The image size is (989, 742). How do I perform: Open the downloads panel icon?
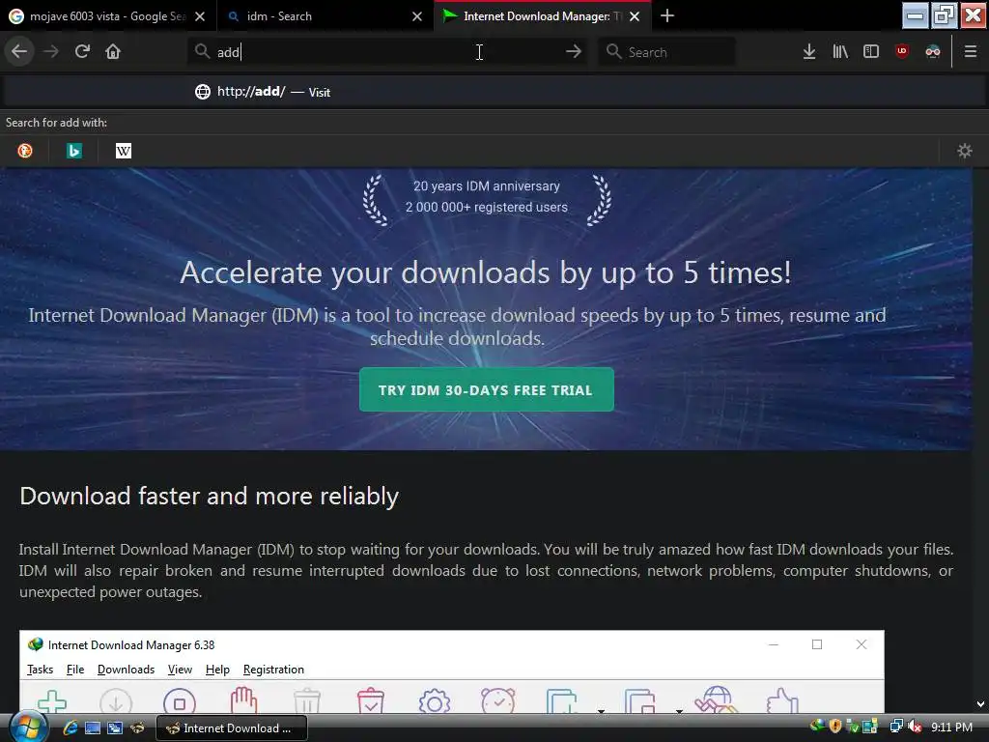click(x=809, y=52)
